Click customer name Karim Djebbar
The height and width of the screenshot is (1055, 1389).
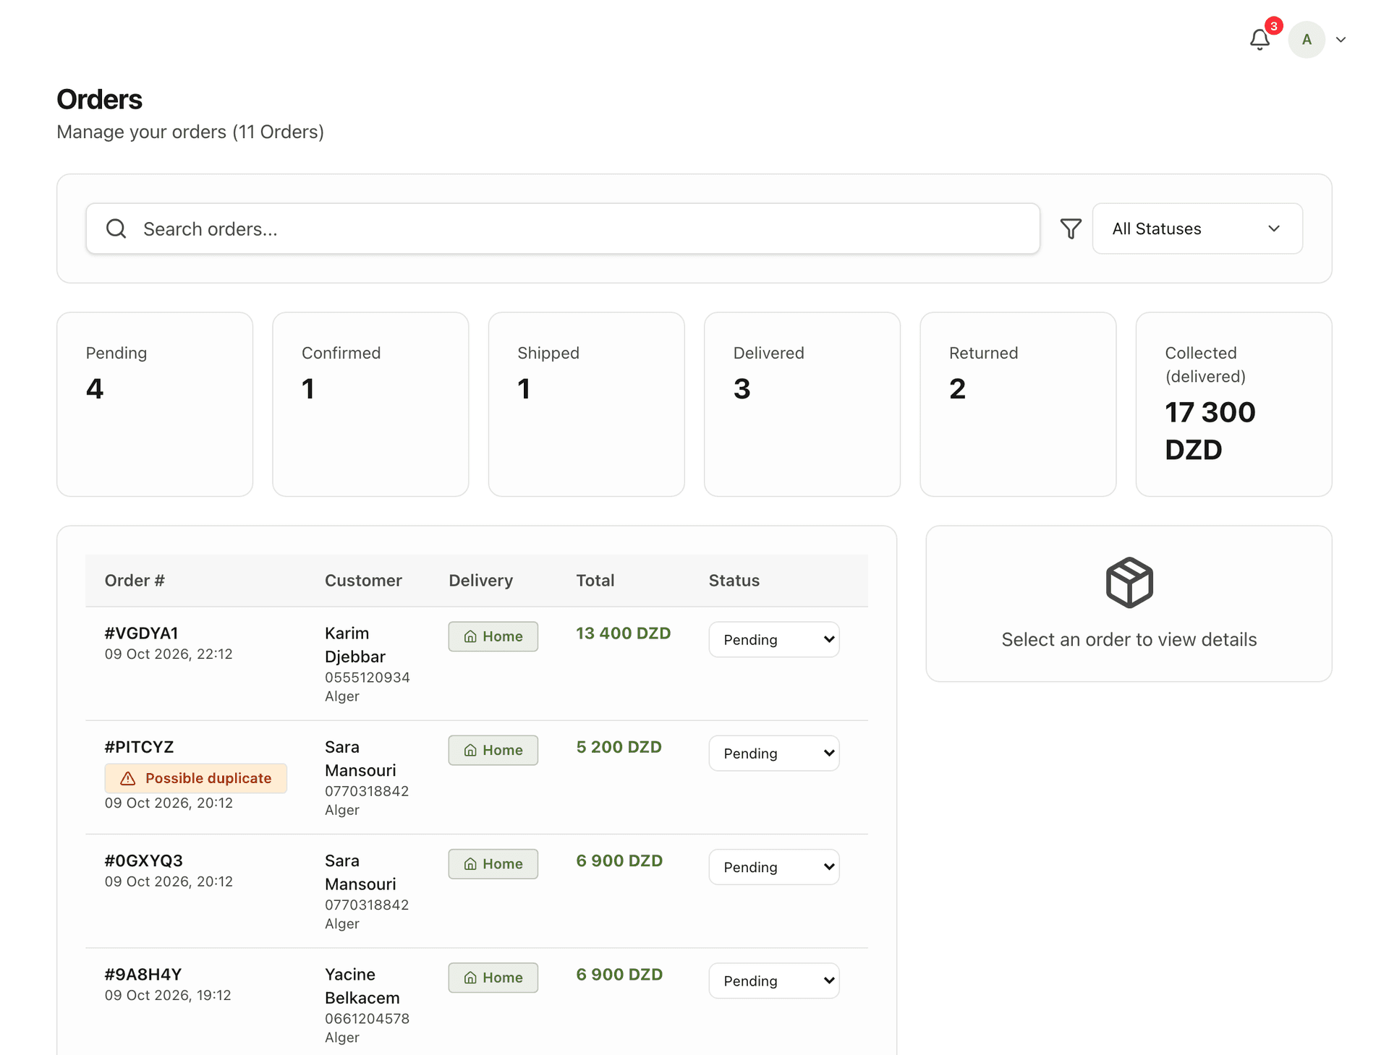(x=355, y=645)
